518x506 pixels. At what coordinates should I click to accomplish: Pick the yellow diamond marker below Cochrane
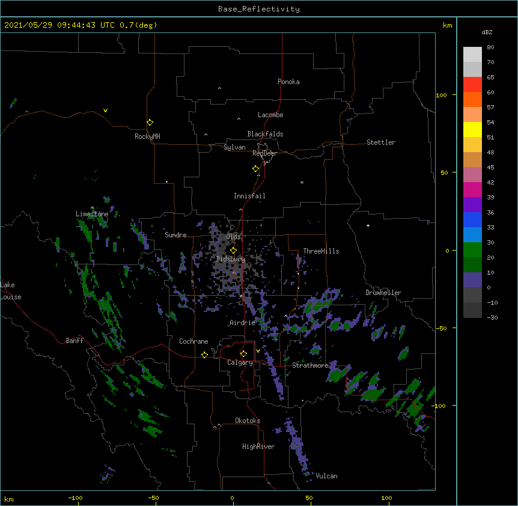(x=204, y=355)
